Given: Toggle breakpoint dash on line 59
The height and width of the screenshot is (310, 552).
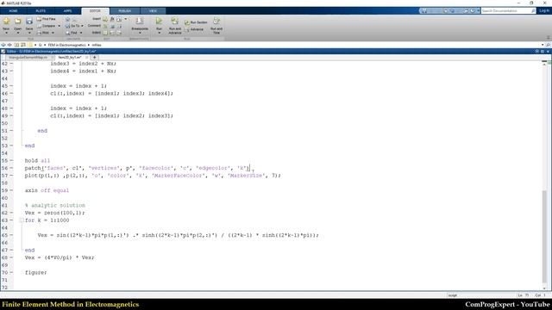Looking at the screenshot, I should pyautogui.click(x=11, y=190).
